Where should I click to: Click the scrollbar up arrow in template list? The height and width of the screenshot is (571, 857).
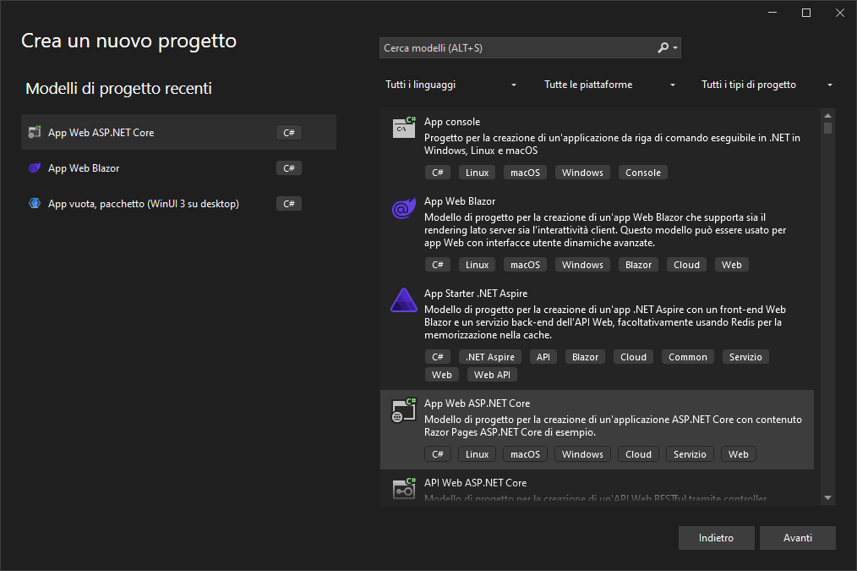pyautogui.click(x=827, y=115)
